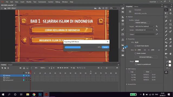
Task: Select the Paint Bucket tool
Action: point(171,39)
